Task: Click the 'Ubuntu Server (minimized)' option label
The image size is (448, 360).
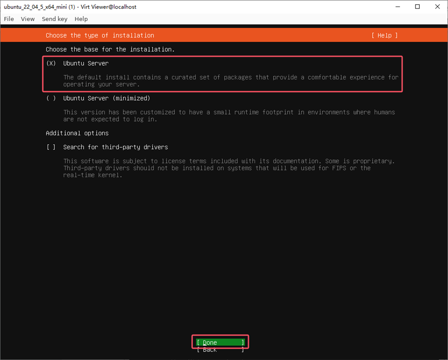Action: 107,98
